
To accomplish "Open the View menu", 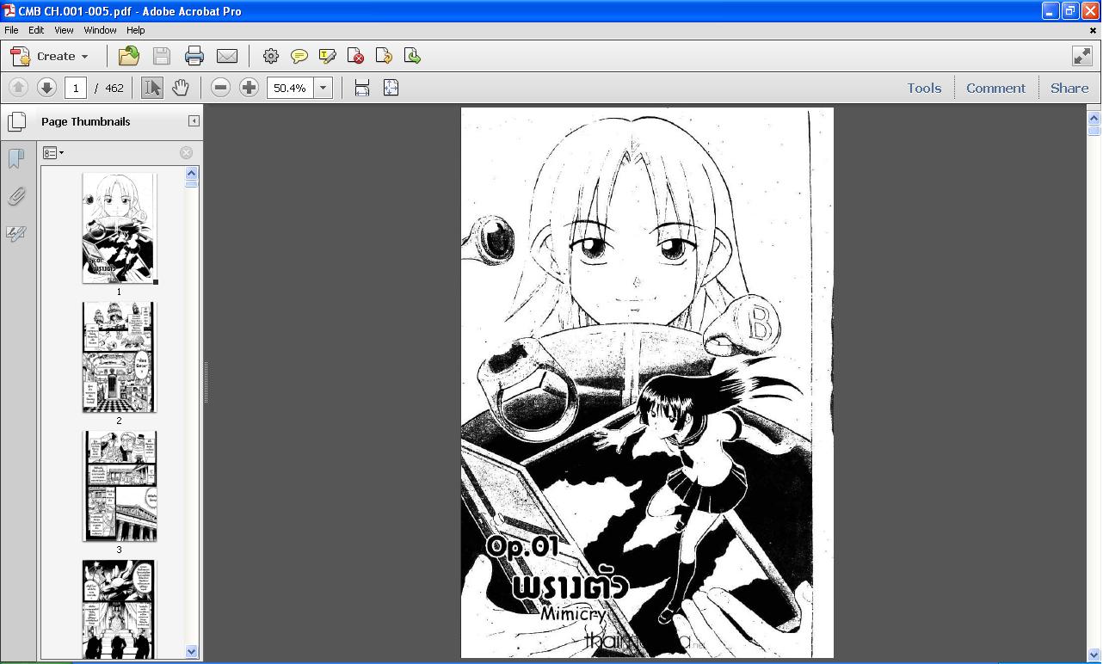I will tap(64, 30).
